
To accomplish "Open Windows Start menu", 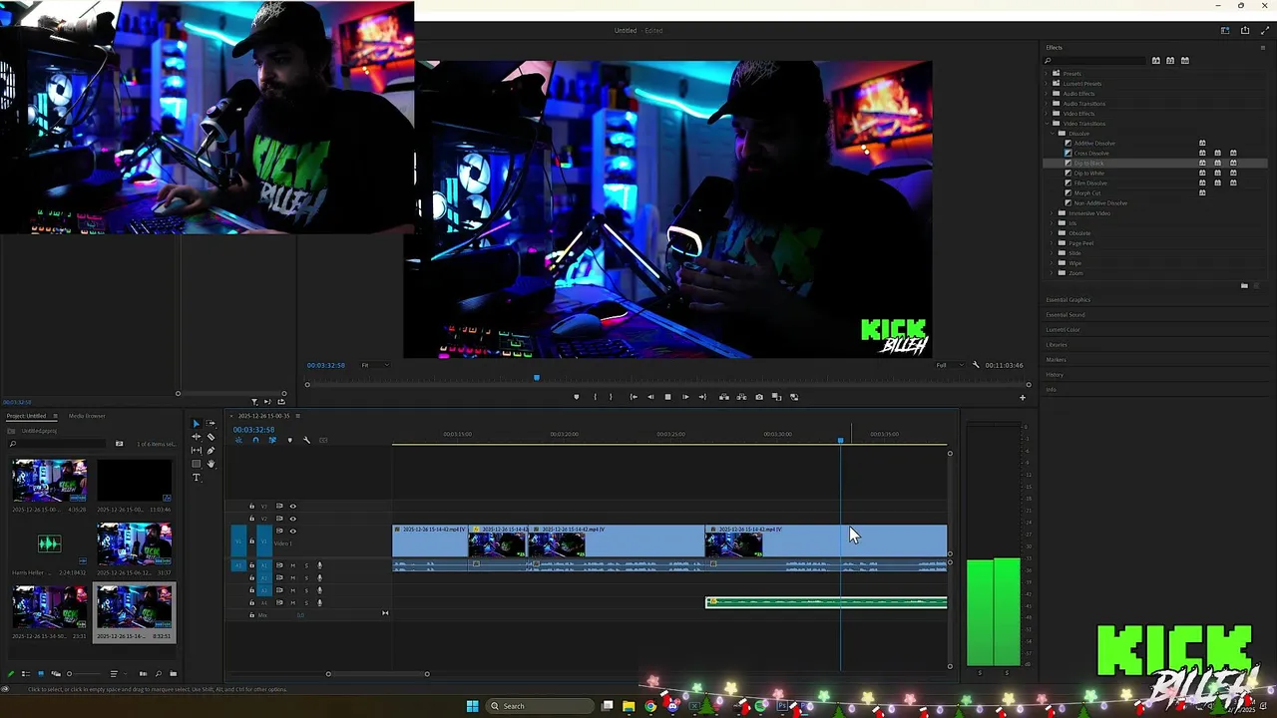I will pos(473,706).
